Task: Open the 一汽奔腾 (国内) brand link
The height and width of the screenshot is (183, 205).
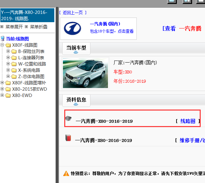Action: [x=105, y=24]
